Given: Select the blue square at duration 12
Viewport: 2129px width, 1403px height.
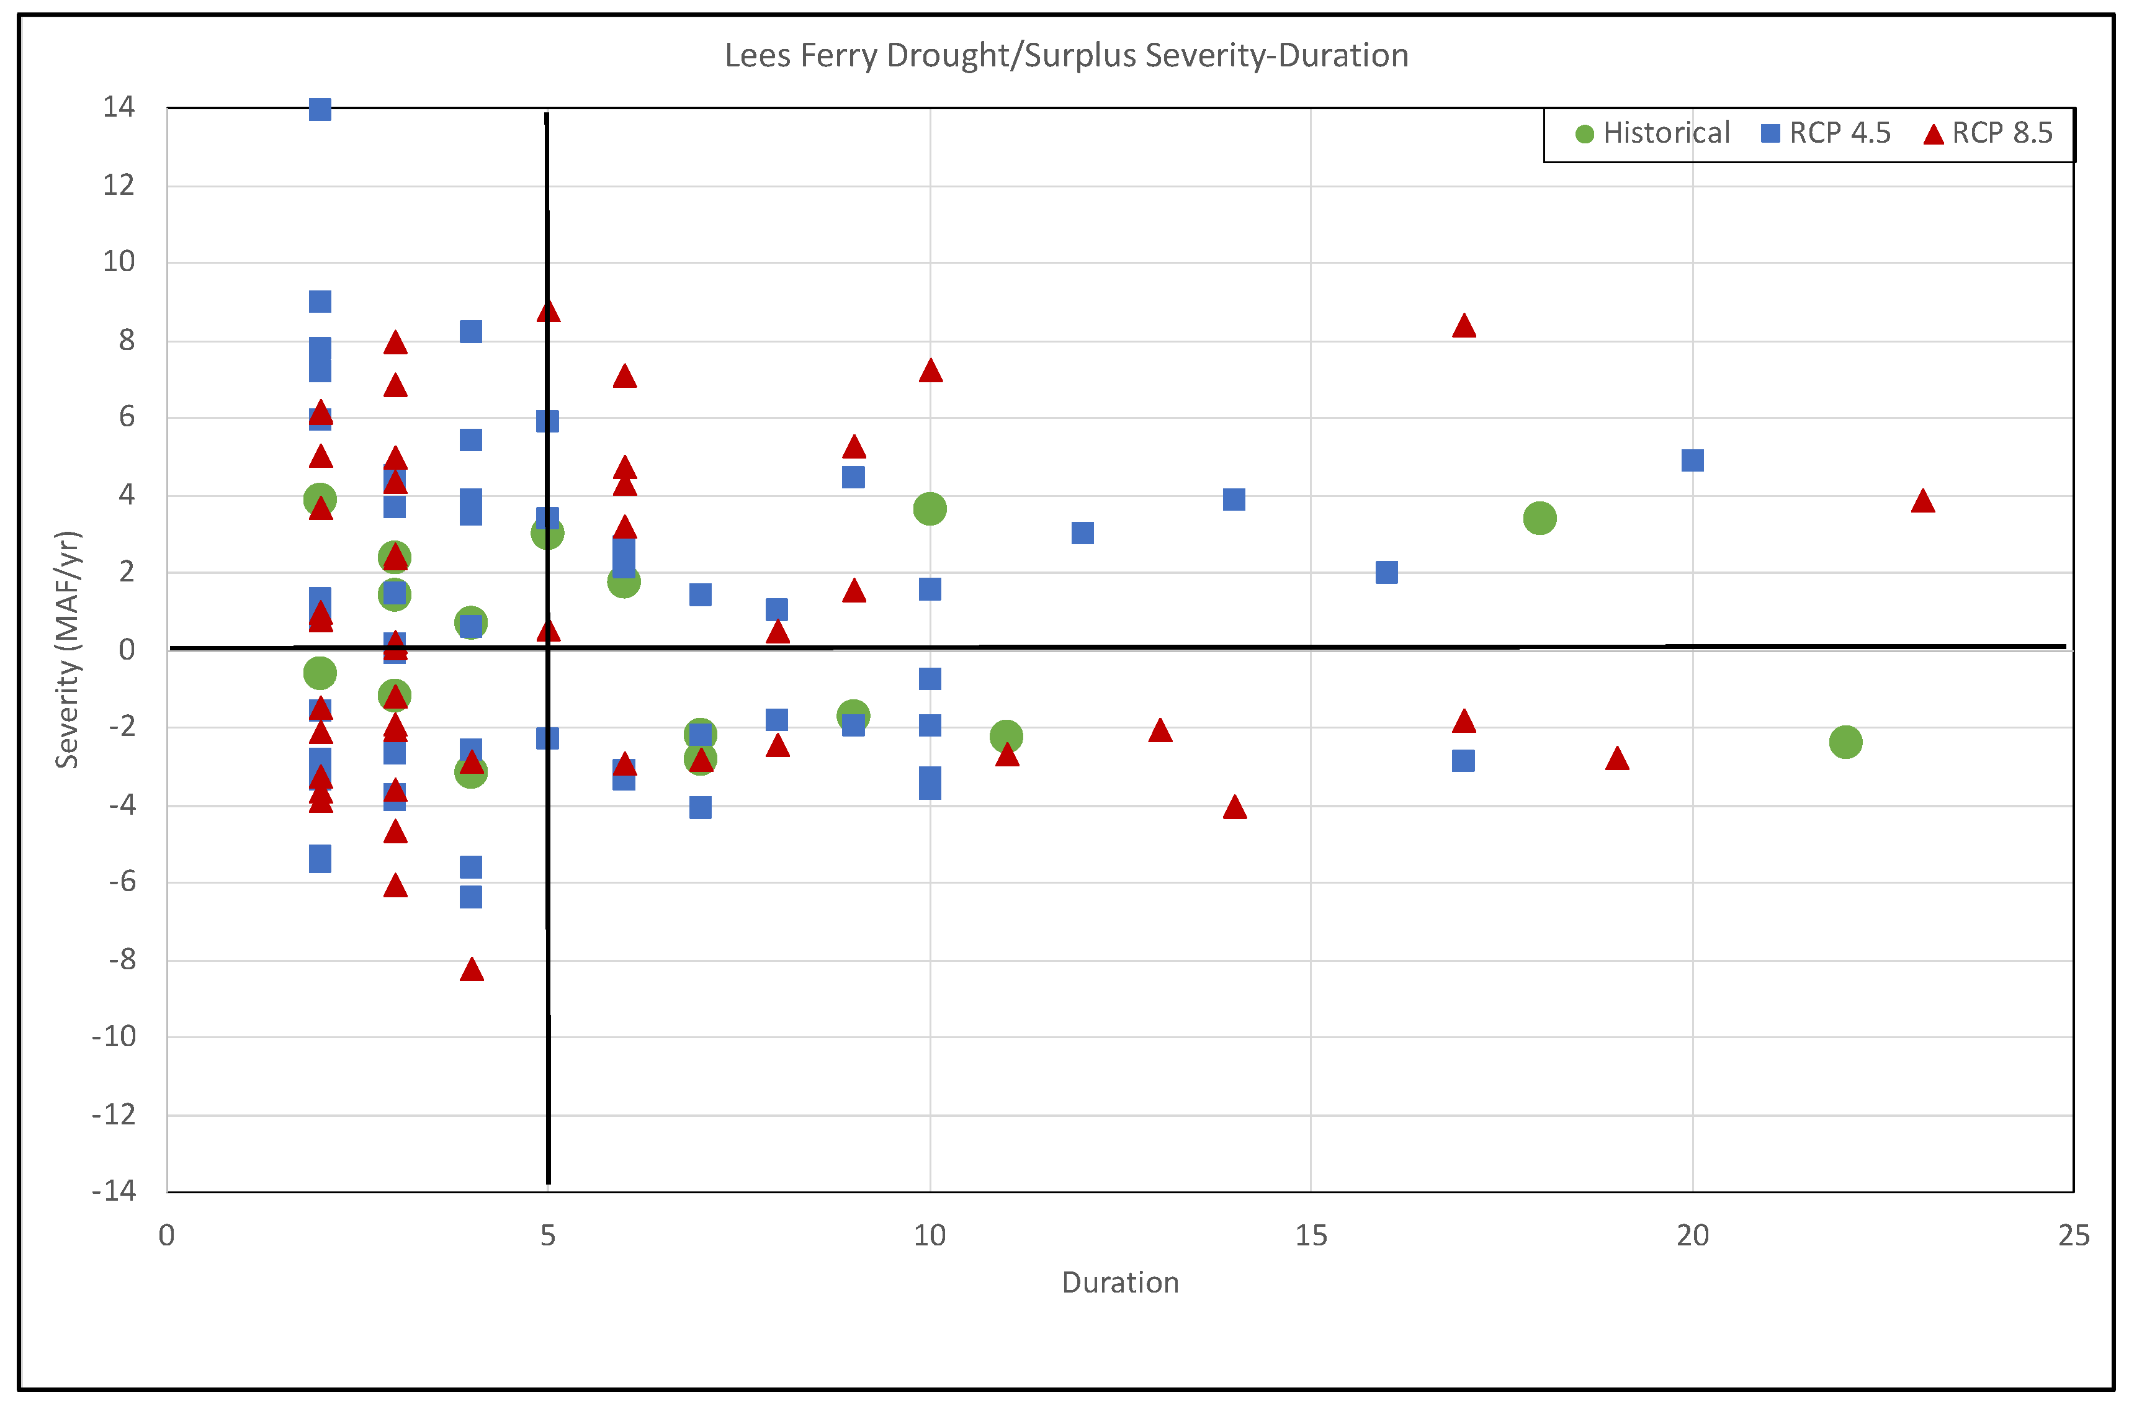Looking at the screenshot, I should click(x=1082, y=533).
